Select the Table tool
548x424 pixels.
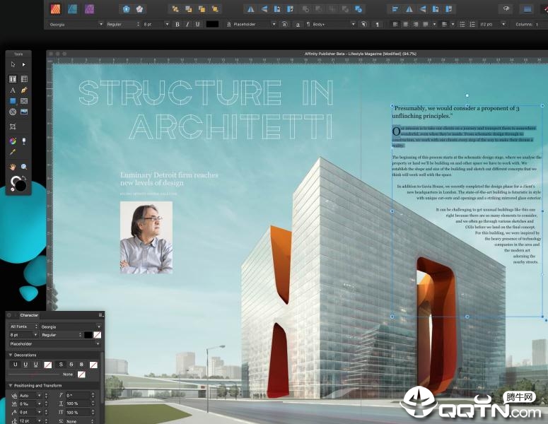[x=24, y=79]
